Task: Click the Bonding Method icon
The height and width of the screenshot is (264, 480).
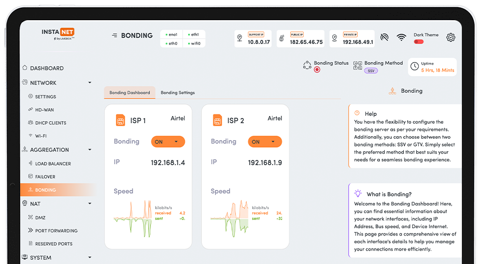Action: [358, 66]
